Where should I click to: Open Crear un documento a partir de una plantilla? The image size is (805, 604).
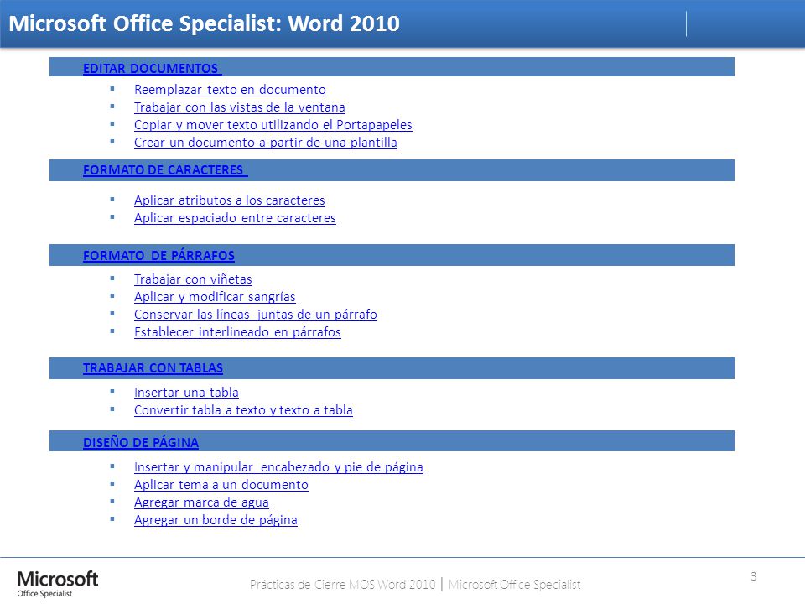(266, 143)
